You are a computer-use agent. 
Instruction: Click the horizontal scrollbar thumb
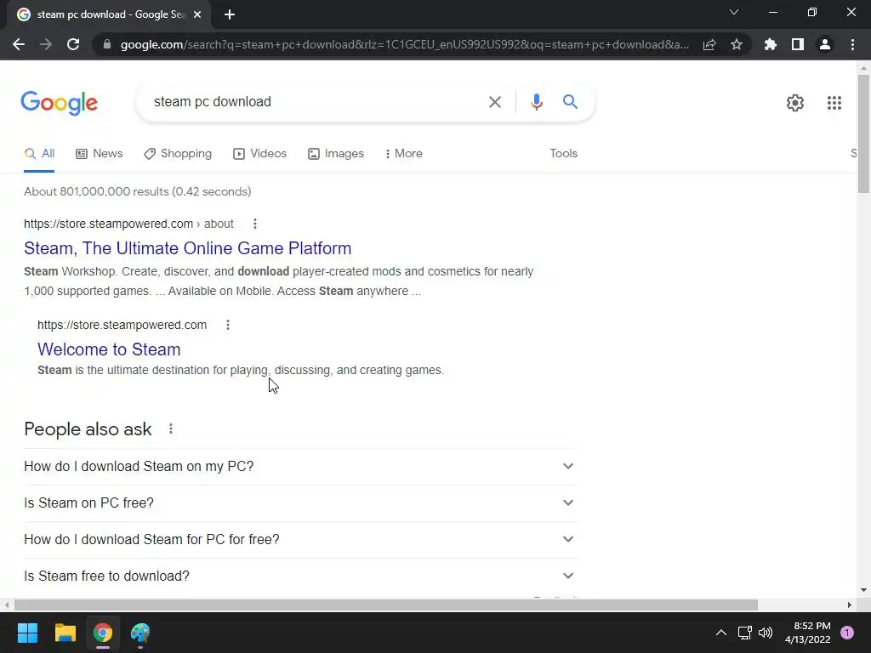[386, 605]
